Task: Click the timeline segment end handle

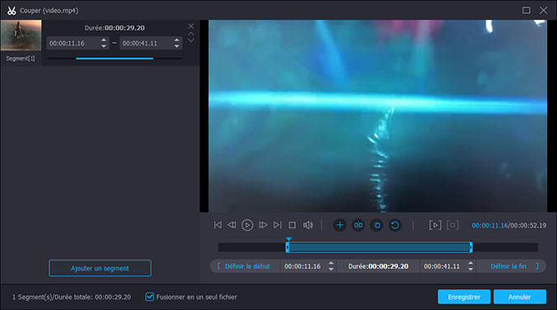Action: tap(471, 247)
